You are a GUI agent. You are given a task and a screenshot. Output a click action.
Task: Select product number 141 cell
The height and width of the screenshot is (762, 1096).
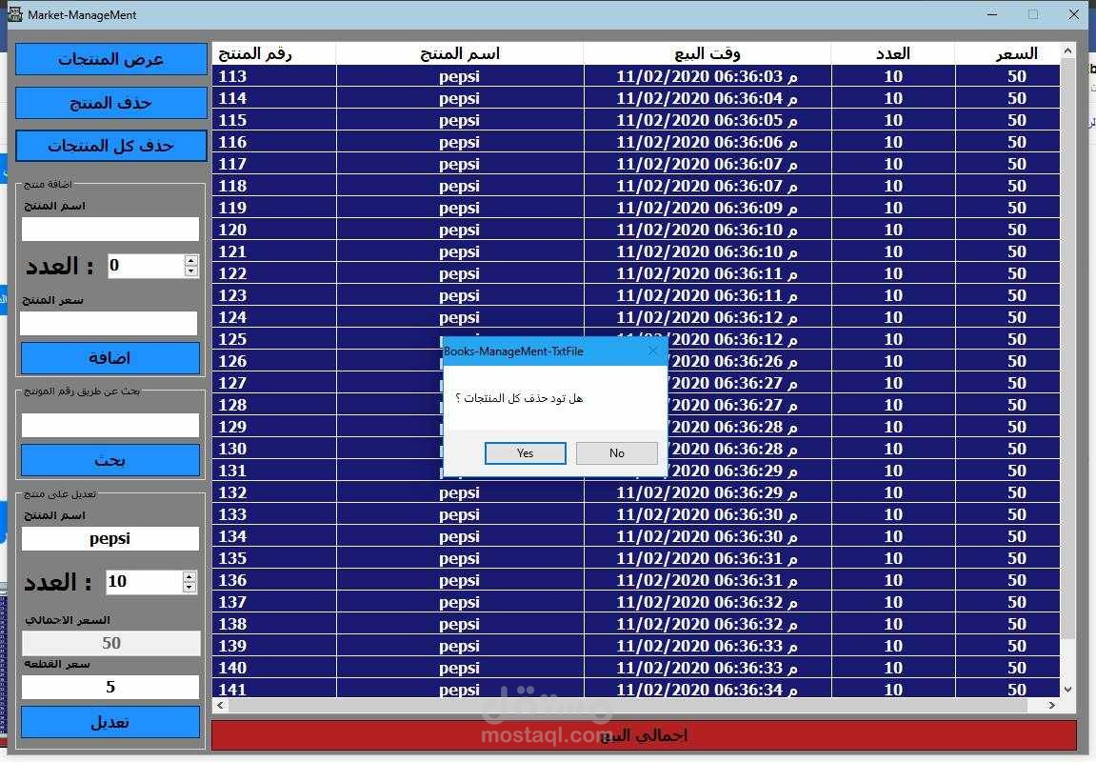(274, 689)
